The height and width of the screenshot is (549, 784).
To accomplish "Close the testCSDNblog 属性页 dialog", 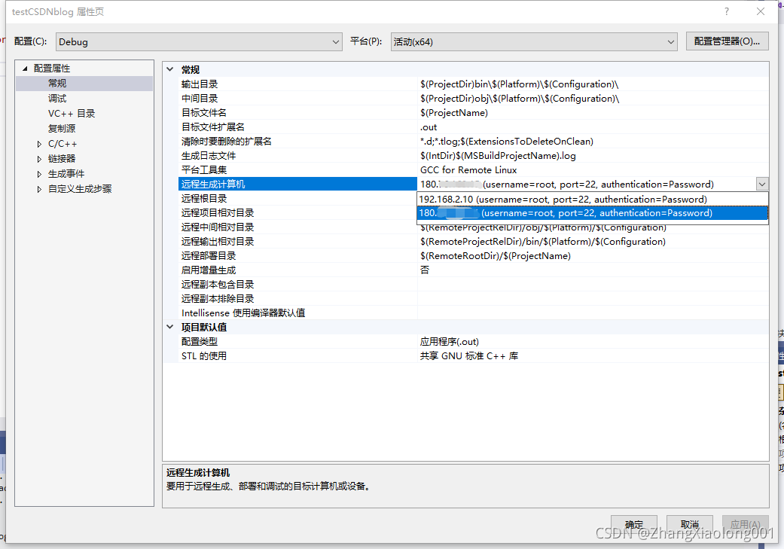I will [761, 11].
